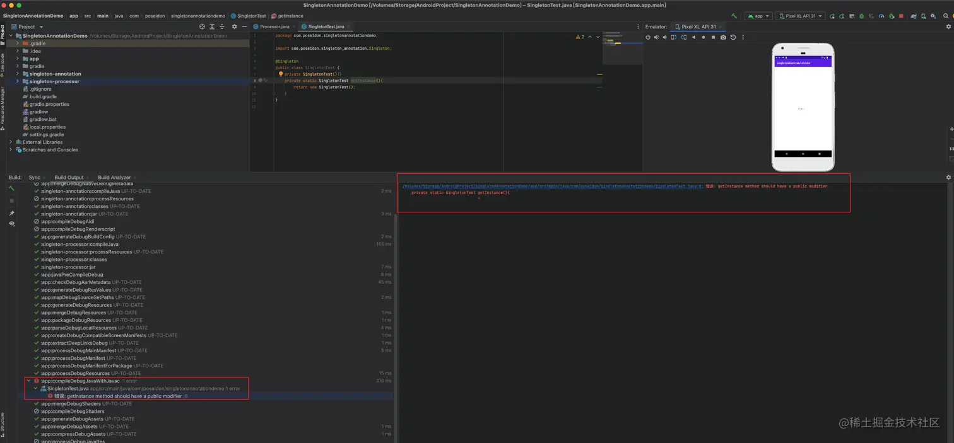Expand the .gradle folder

[x=18, y=43]
